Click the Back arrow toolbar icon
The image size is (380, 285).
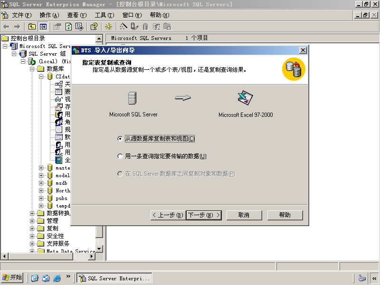6,27
